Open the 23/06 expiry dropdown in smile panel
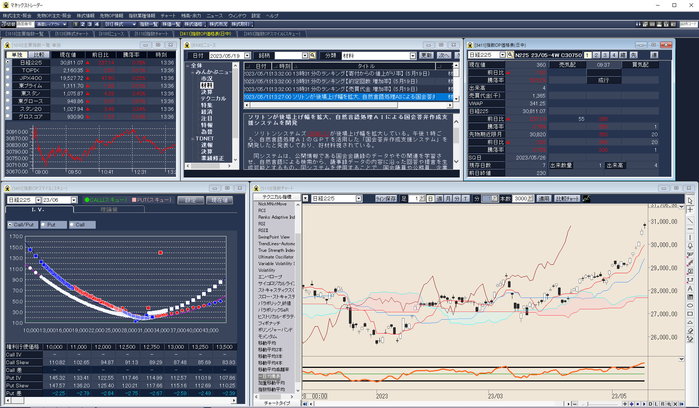The width and height of the screenshot is (699, 408). (x=74, y=200)
